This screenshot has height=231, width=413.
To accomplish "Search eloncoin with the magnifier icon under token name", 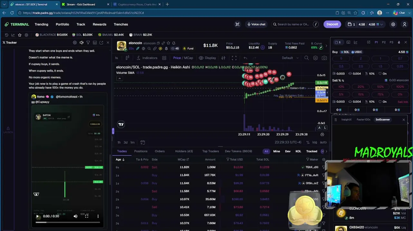I will coord(149,48).
